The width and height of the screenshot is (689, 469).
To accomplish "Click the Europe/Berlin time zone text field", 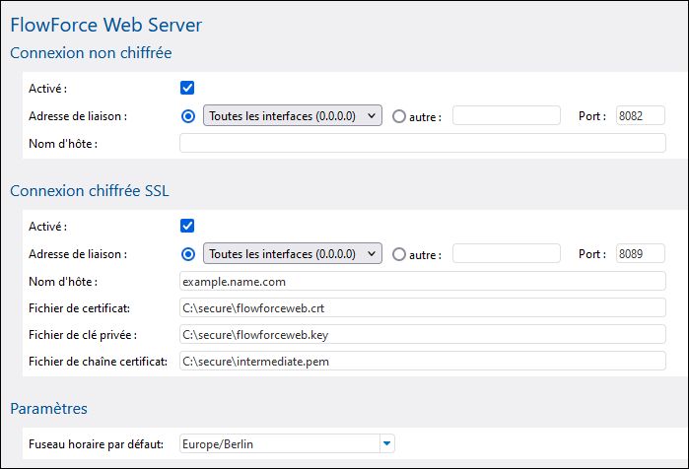I will [280, 443].
